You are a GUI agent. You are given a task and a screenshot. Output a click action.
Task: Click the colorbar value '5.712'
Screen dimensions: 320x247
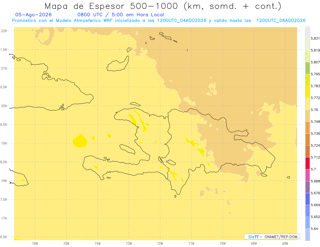pyautogui.click(x=315, y=157)
